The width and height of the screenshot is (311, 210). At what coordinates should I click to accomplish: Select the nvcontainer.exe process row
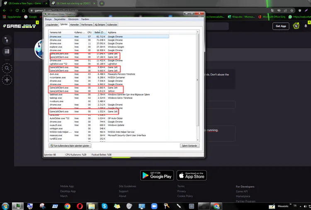point(109,78)
